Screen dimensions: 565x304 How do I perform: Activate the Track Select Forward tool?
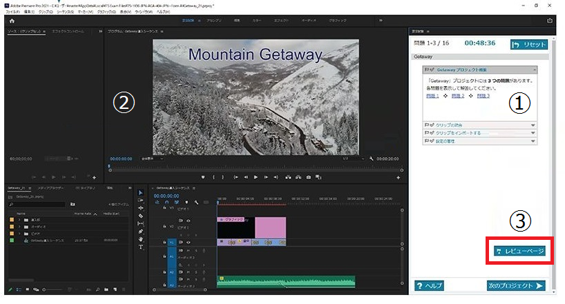pos(141,200)
